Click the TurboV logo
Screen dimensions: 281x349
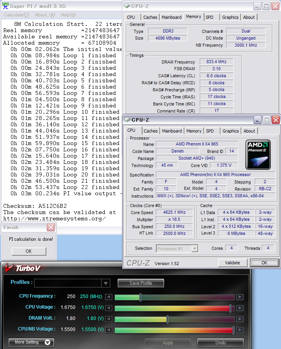click(x=23, y=268)
